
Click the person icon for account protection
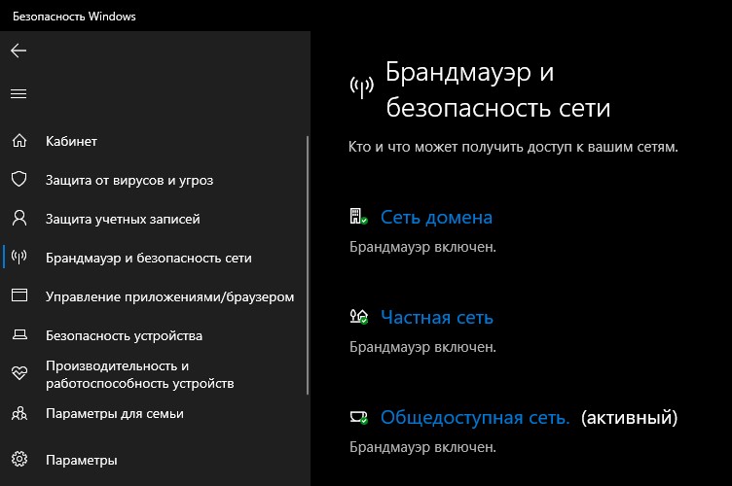19,218
